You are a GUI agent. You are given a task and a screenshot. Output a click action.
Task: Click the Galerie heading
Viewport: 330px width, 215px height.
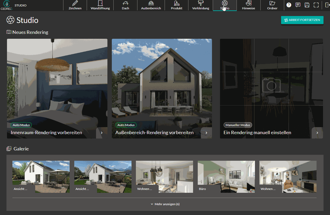(x=18, y=149)
